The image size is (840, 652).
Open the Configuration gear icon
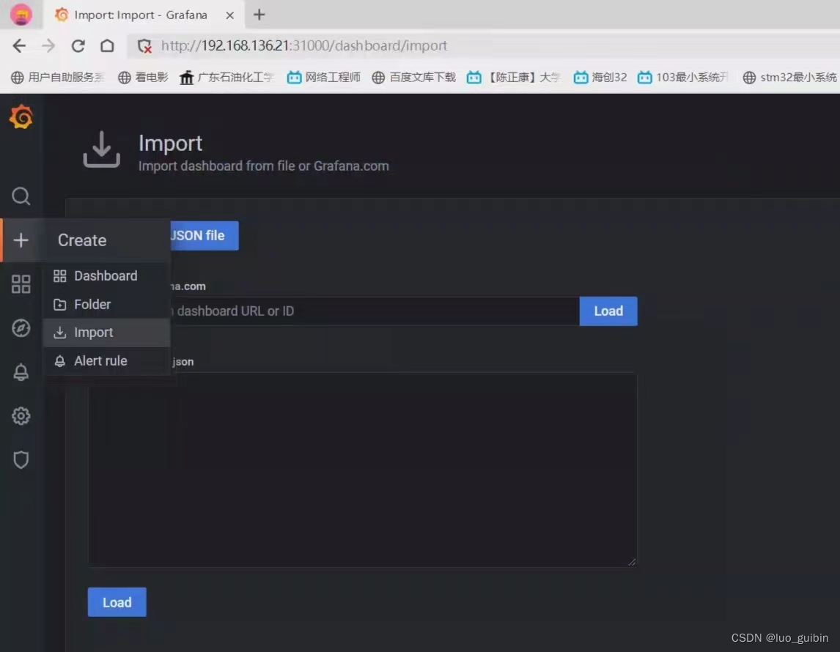click(21, 415)
